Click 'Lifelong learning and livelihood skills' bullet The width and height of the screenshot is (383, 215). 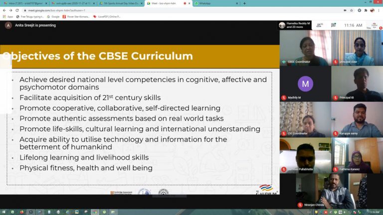(x=84, y=157)
